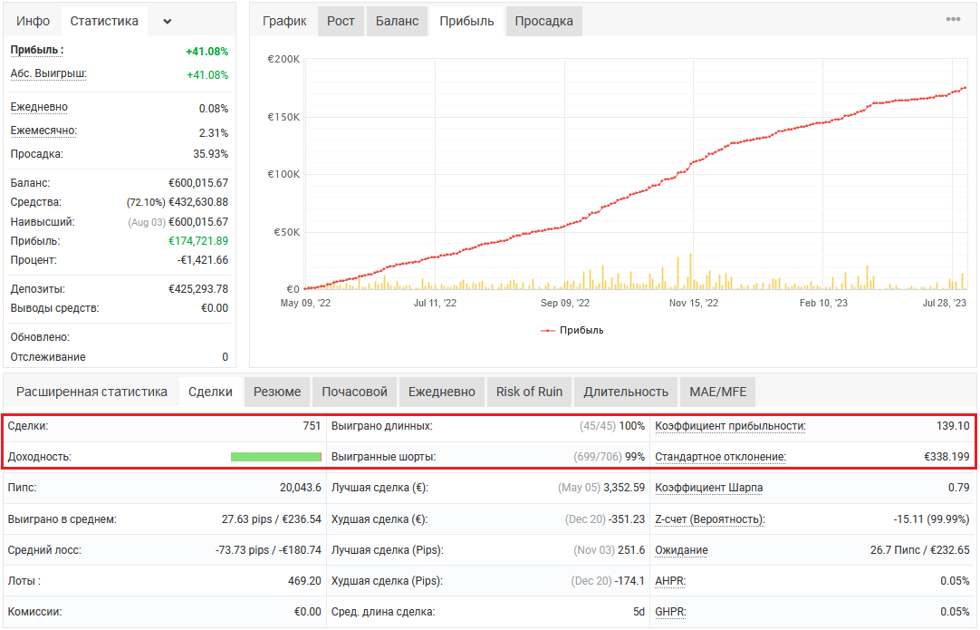Click the Коэффициент Шарпа label link
980x630 pixels.
709,488
